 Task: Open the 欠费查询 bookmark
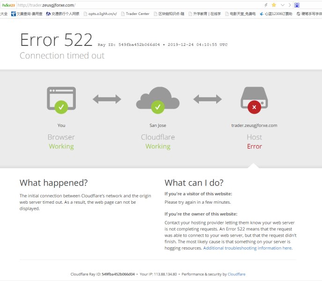click(x=27, y=14)
